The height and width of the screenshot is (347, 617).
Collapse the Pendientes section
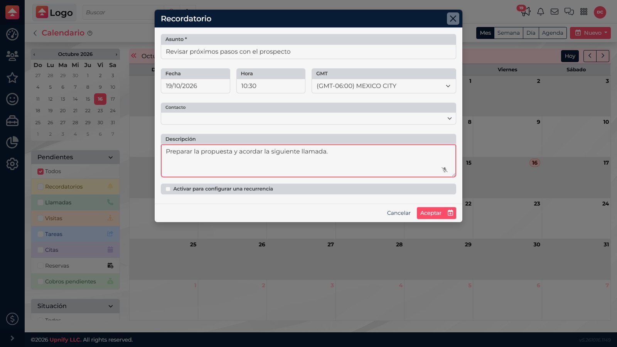tap(111, 157)
